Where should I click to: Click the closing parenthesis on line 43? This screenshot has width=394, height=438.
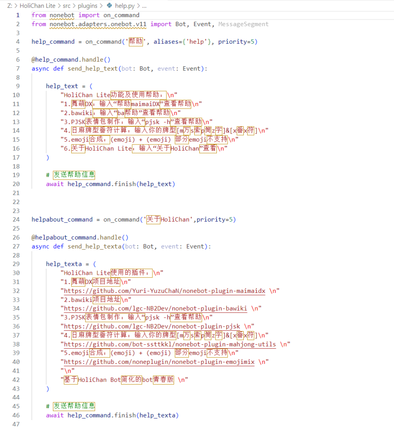48,388
